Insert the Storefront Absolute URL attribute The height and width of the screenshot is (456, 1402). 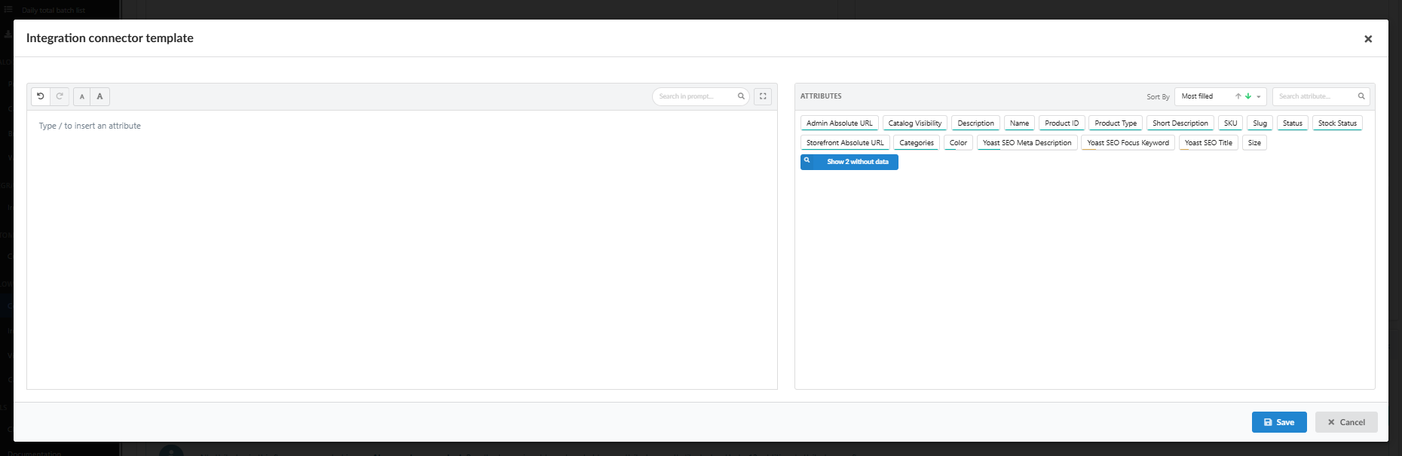tap(845, 143)
